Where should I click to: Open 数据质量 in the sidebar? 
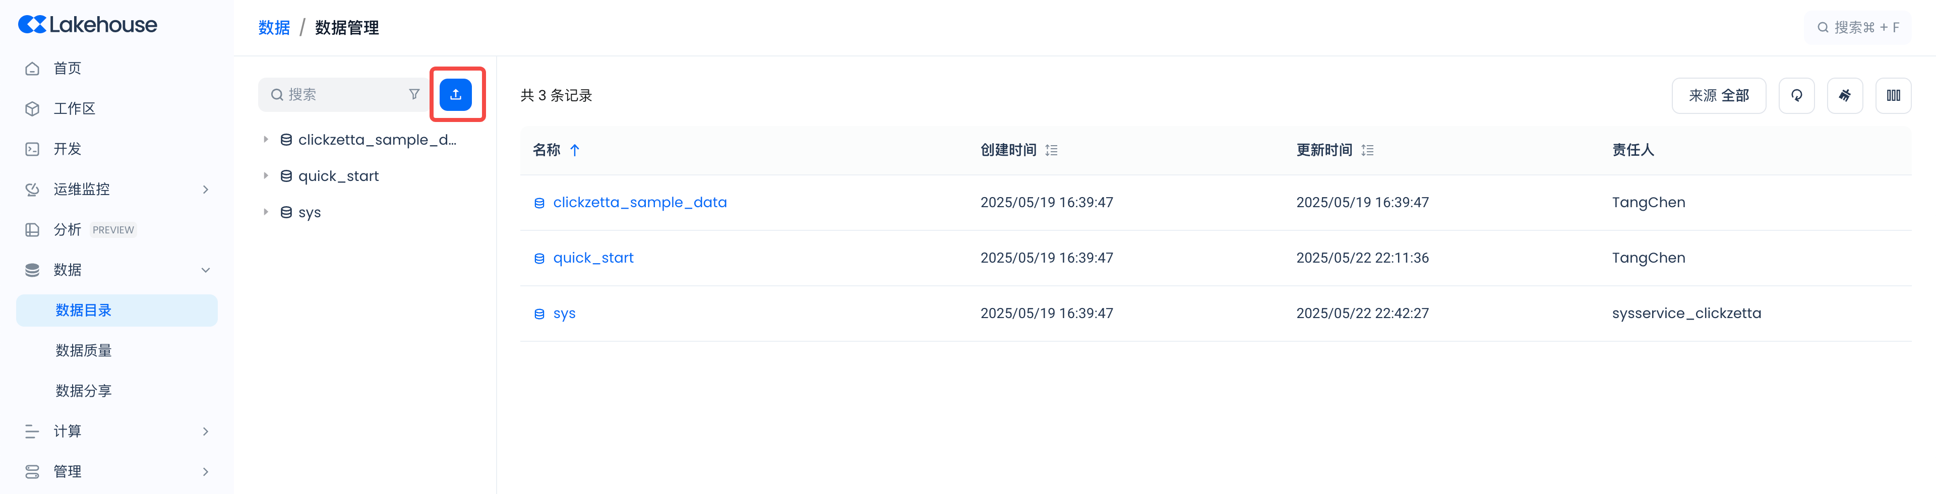(83, 350)
